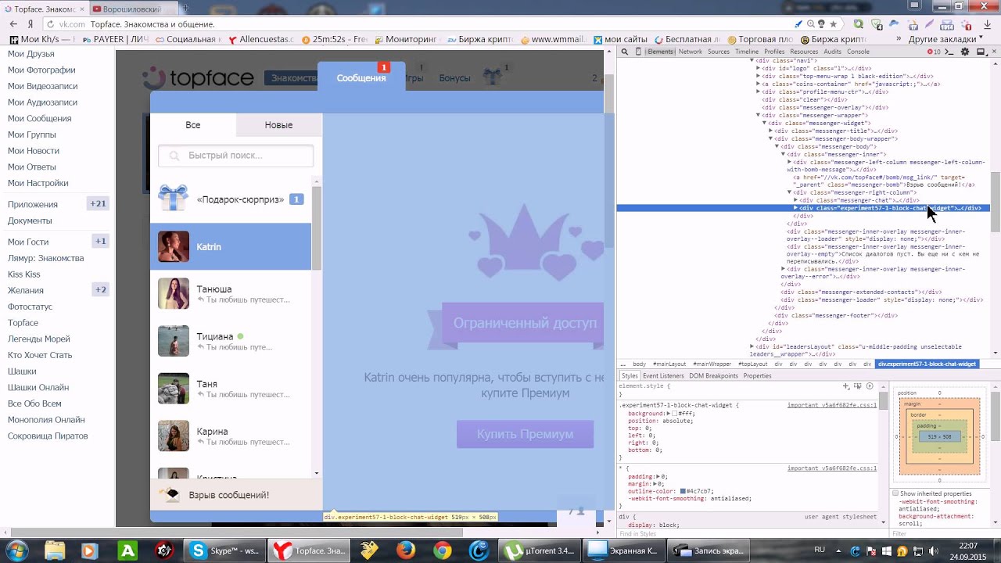
Task: Go back with the browser back arrow
Action: [x=13, y=24]
